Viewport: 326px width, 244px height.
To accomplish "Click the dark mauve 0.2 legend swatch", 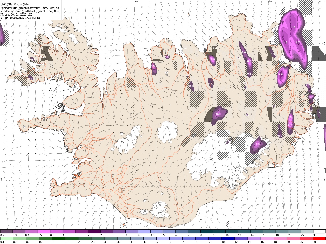I will 6,231.
